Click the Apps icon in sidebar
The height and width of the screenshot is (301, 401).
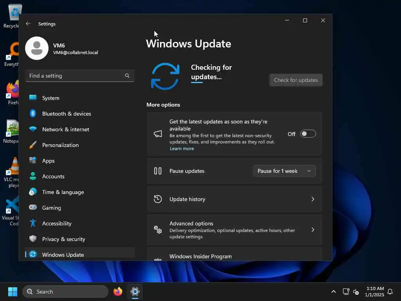[33, 160]
